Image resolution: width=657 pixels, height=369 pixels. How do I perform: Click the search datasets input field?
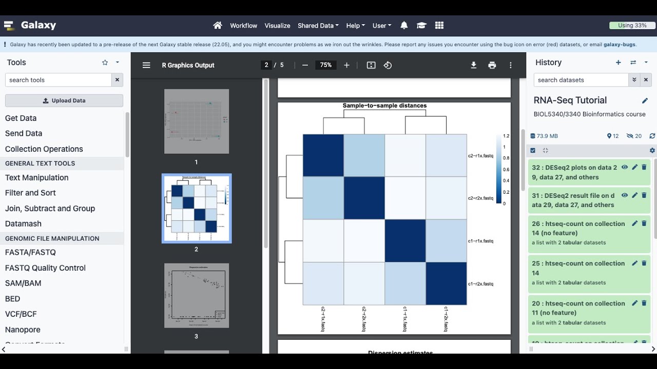pos(581,80)
